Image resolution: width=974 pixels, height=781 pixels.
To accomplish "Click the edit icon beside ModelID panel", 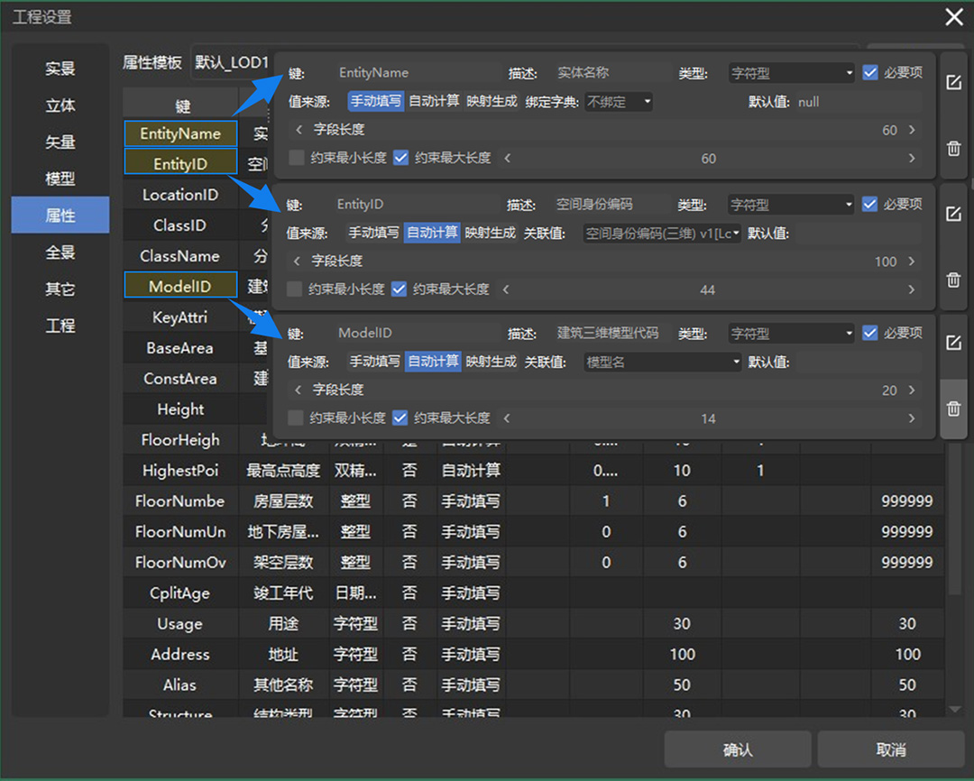I will 953,343.
